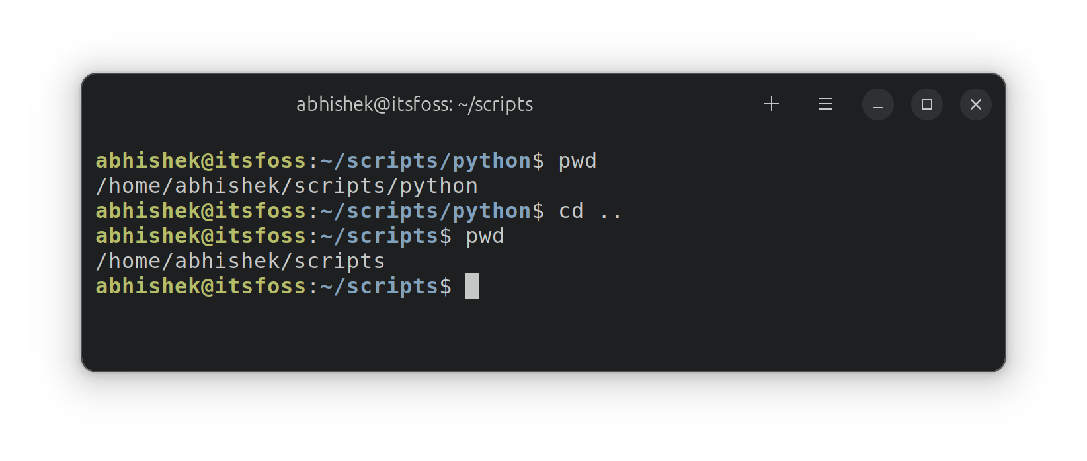
Task: Click the window title abhishek@itsfoss: ~/scripts
Action: click(415, 104)
